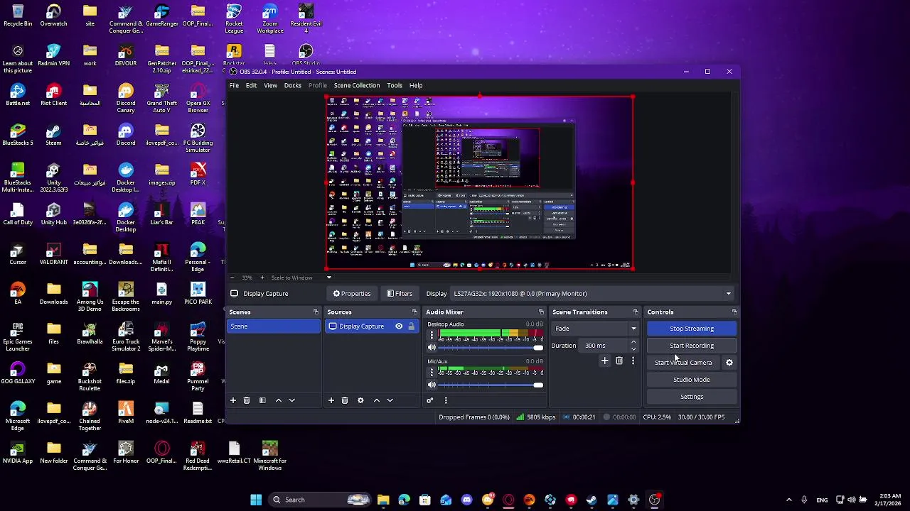Viewport: 910px width, 511px height.
Task: Open Fade transition type dropdown
Action: (x=595, y=329)
